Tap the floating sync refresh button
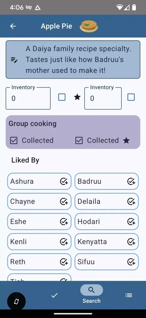146x318 pixels. coord(16,301)
